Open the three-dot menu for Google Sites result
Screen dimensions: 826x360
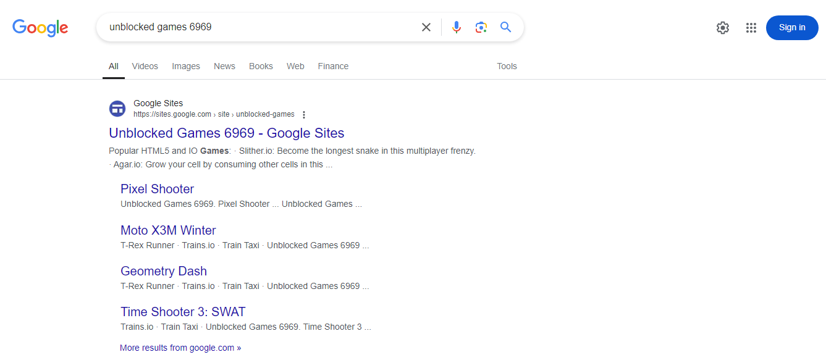point(303,115)
